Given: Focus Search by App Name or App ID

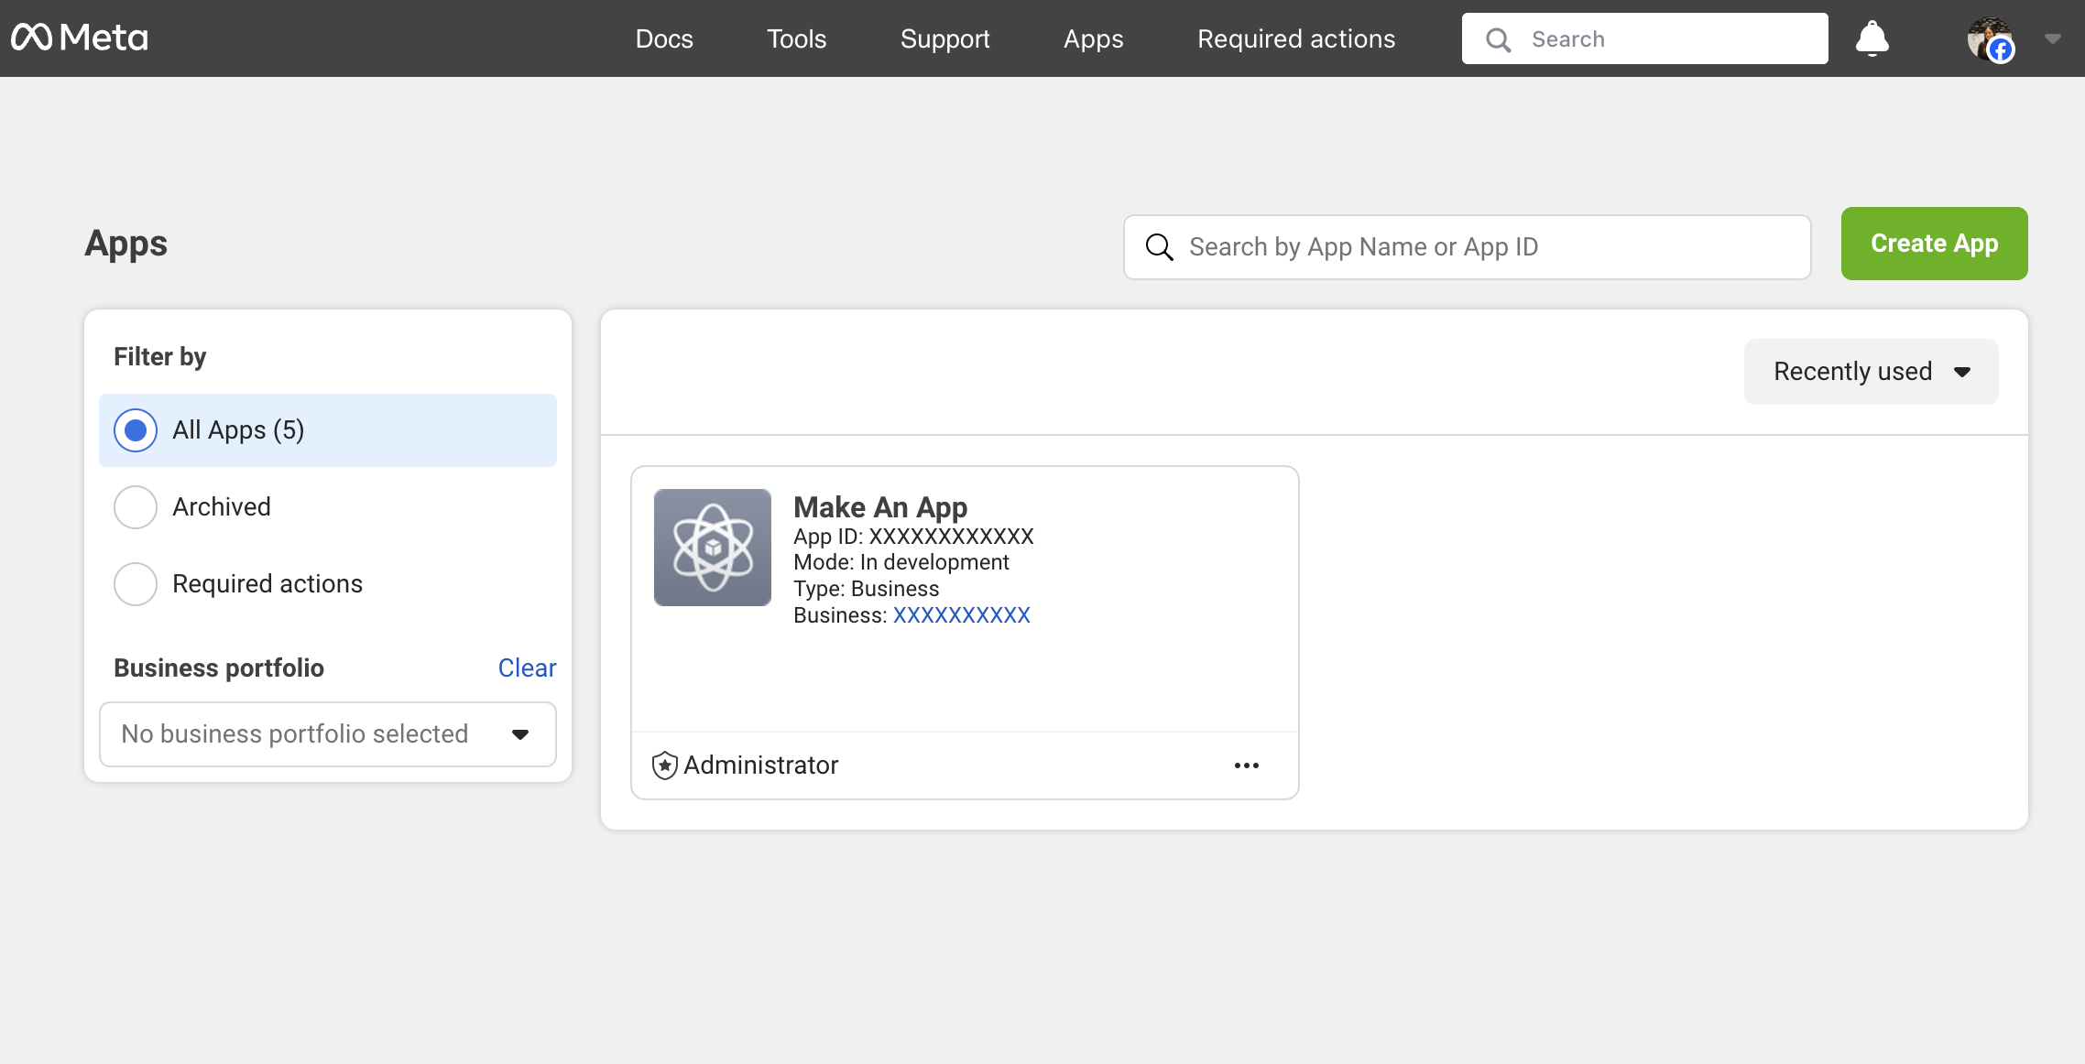Looking at the screenshot, I should click(x=1468, y=247).
